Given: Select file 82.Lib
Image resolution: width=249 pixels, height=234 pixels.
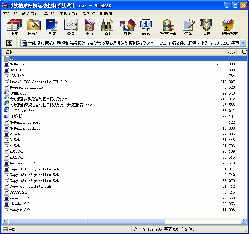Looking at the screenshot, I should (x=16, y=70).
